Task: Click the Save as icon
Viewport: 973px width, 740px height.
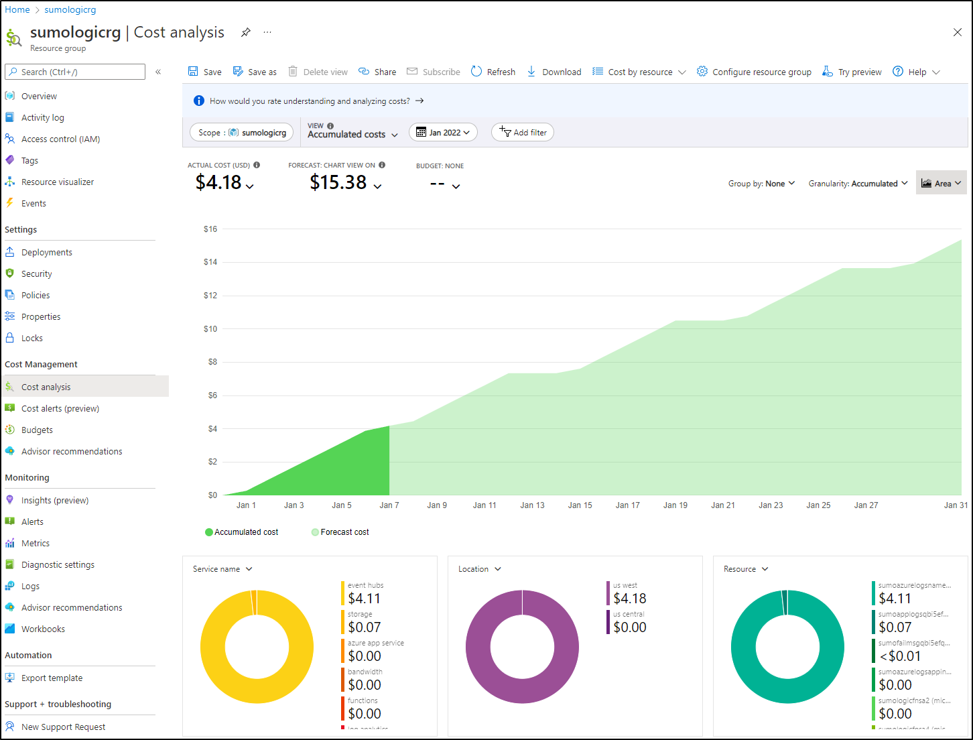Action: point(238,72)
